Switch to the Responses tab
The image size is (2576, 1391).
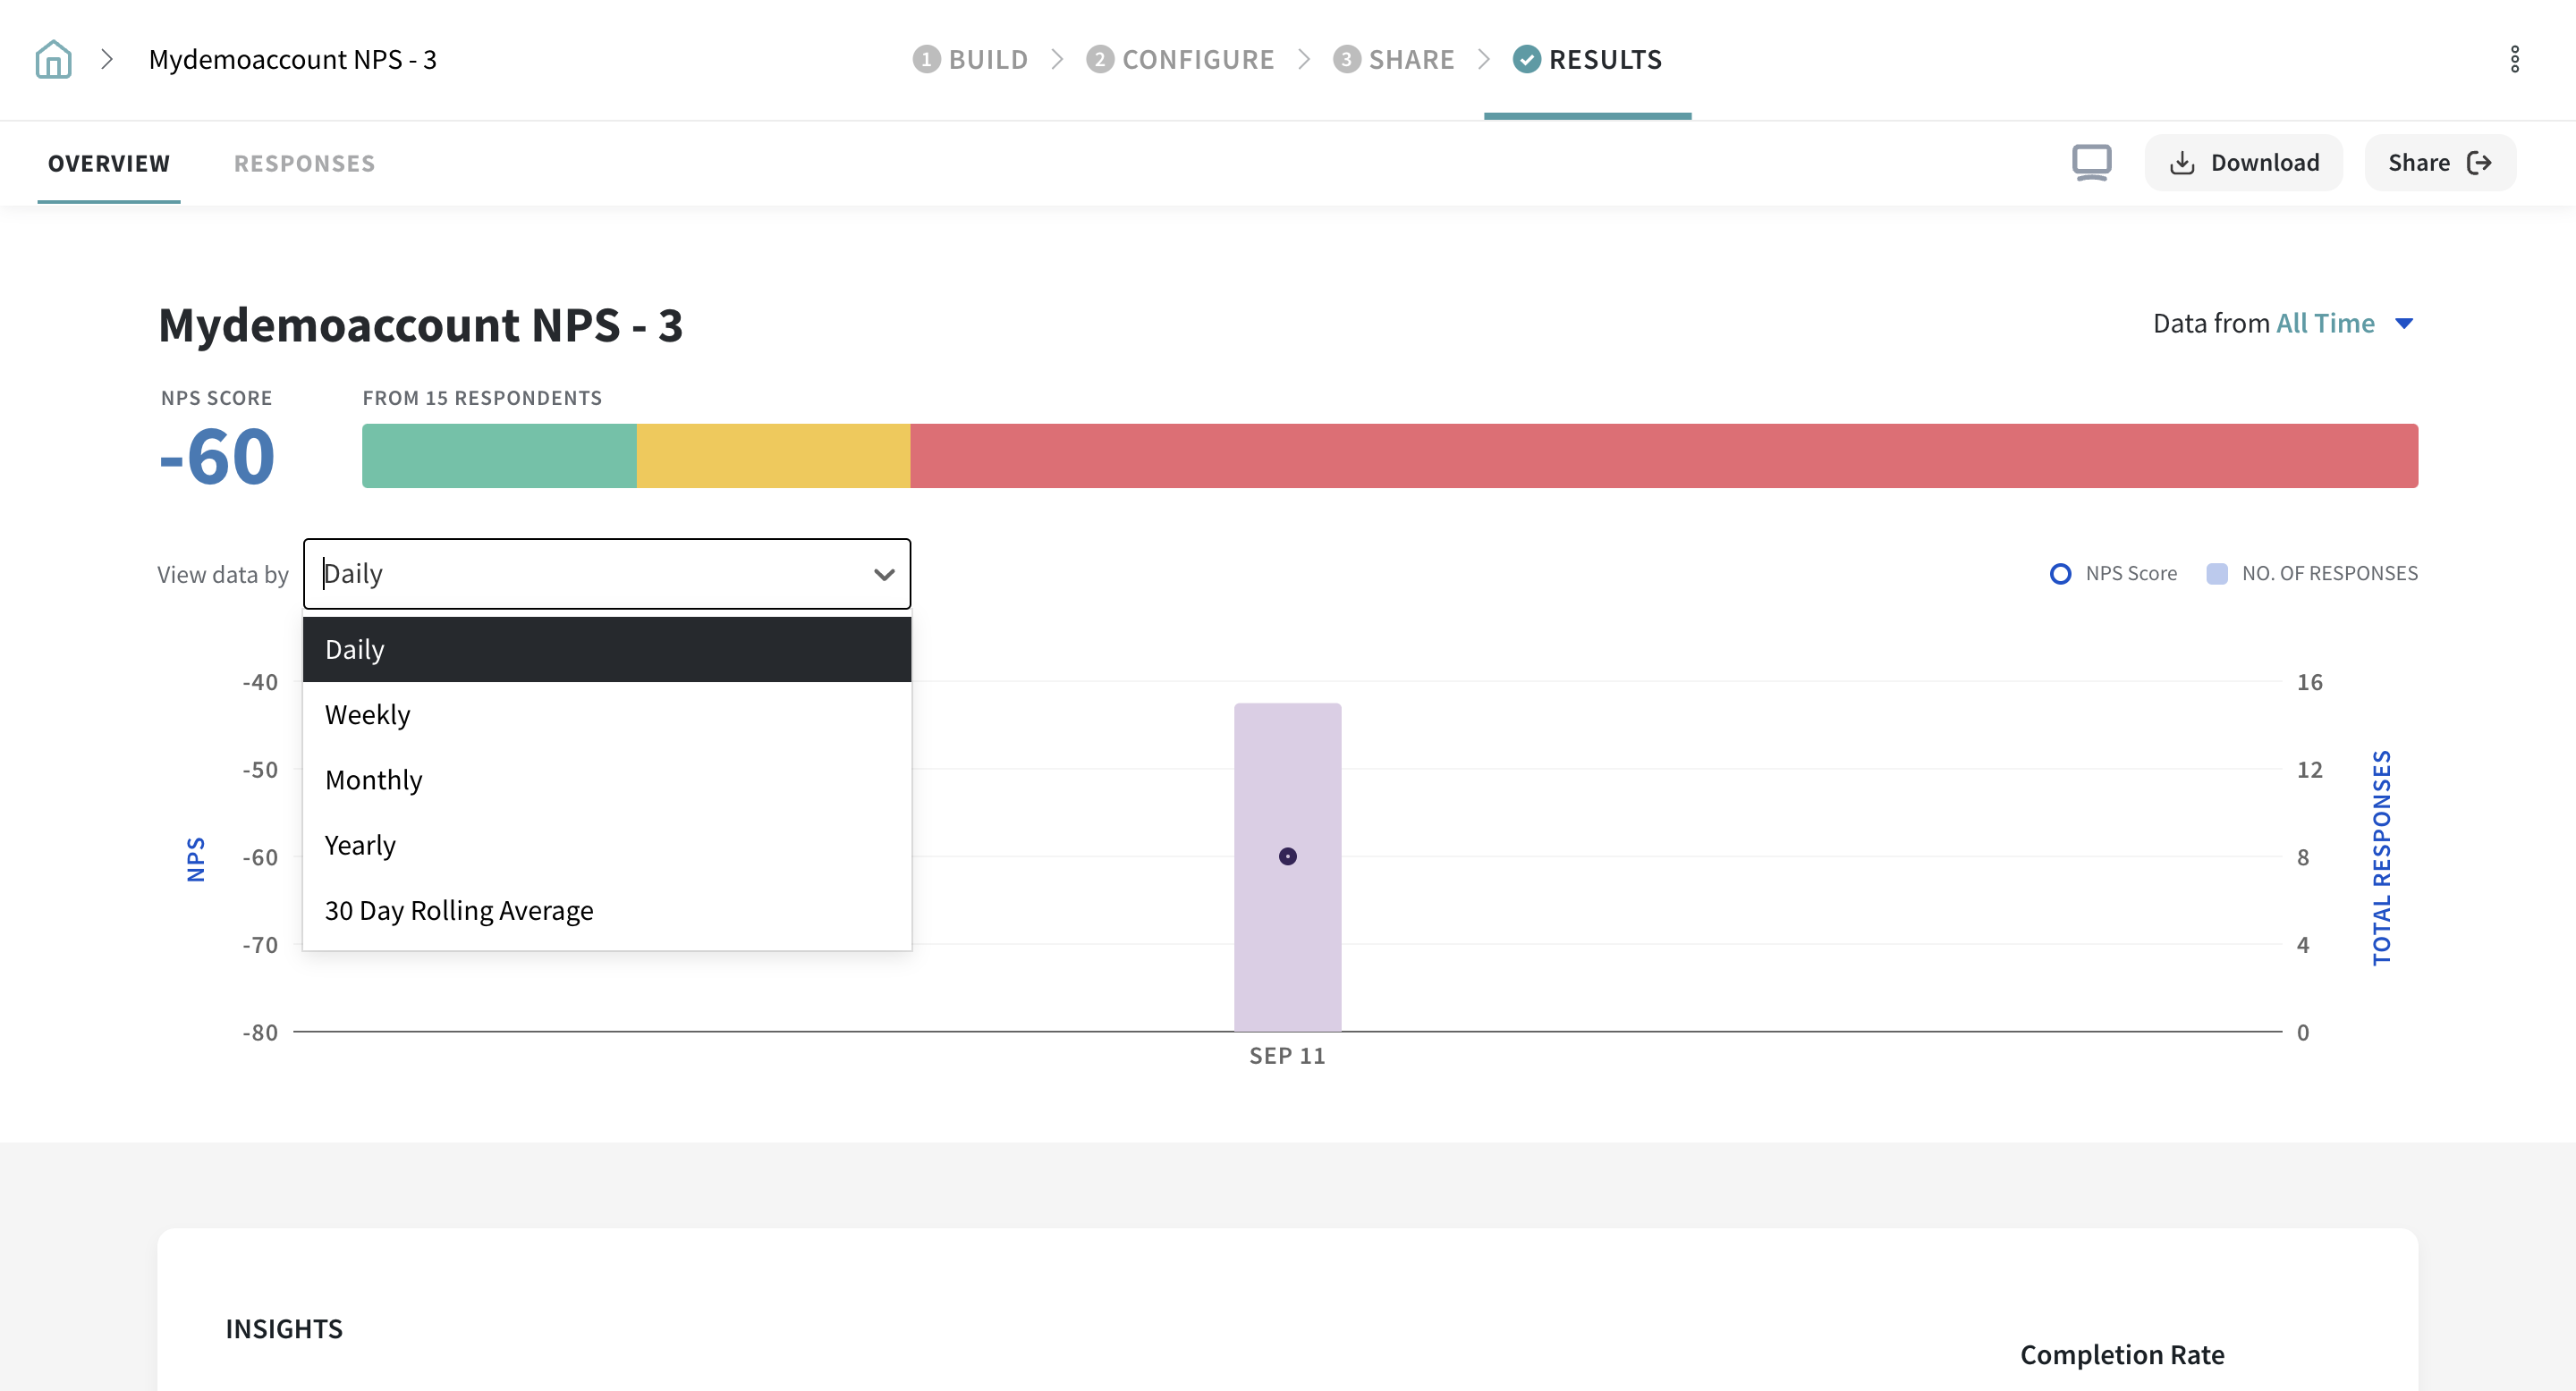pos(304,163)
